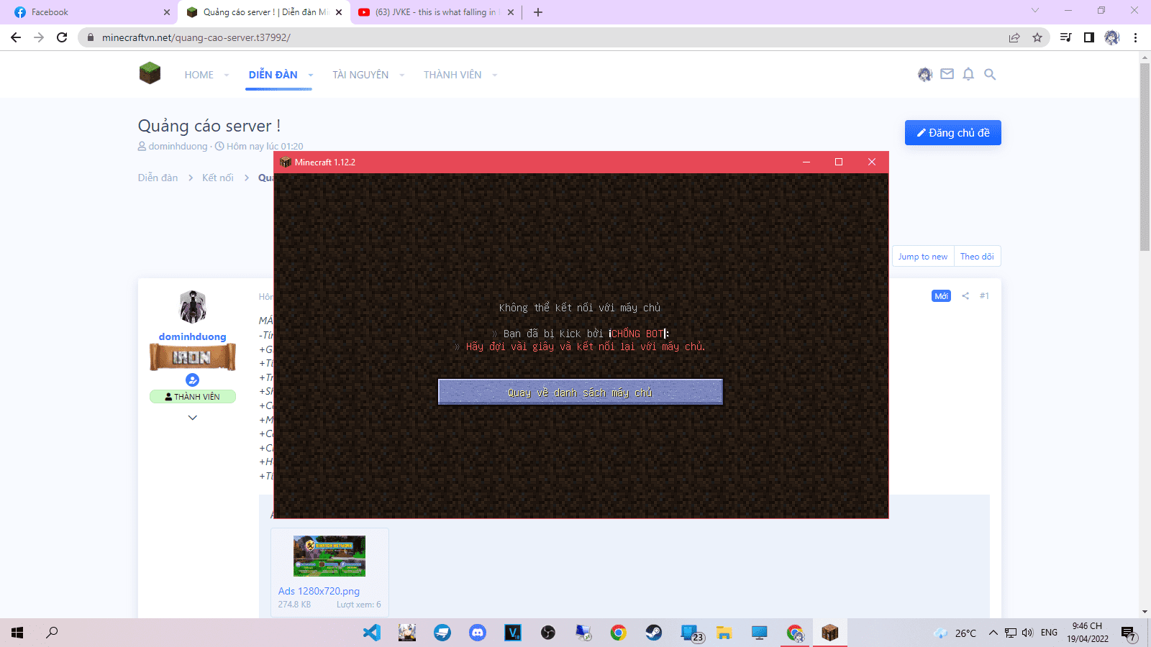Open Discord from the taskbar
This screenshot has width=1151, height=647.
478,633
